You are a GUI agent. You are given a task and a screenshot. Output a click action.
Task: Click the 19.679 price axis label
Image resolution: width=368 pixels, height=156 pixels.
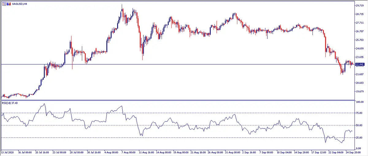359,91
